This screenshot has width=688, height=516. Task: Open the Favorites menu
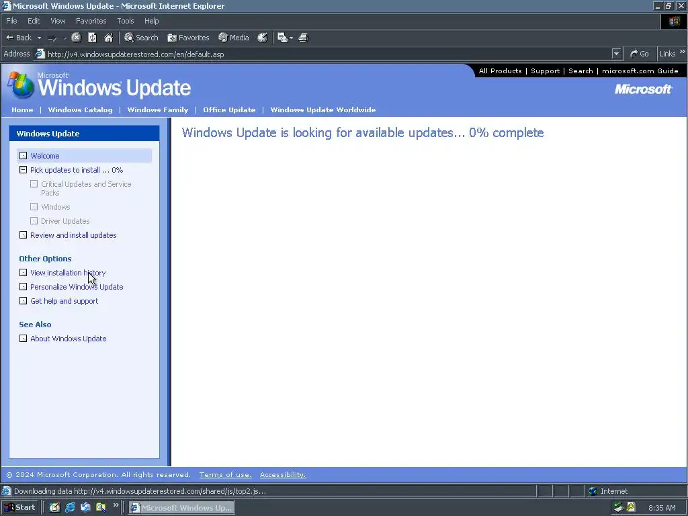(x=91, y=21)
